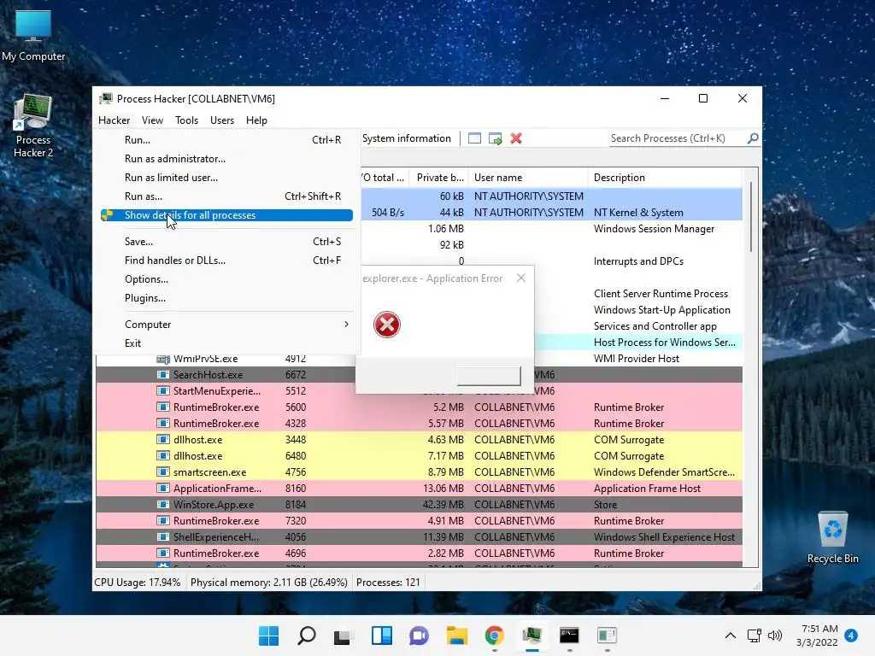The image size is (875, 656).
Task: Click Interrupts and DPCs description
Action: [x=638, y=261]
